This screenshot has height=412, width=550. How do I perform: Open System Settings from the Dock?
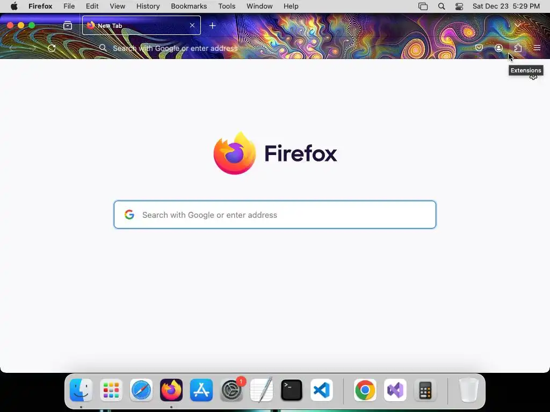coord(231,390)
